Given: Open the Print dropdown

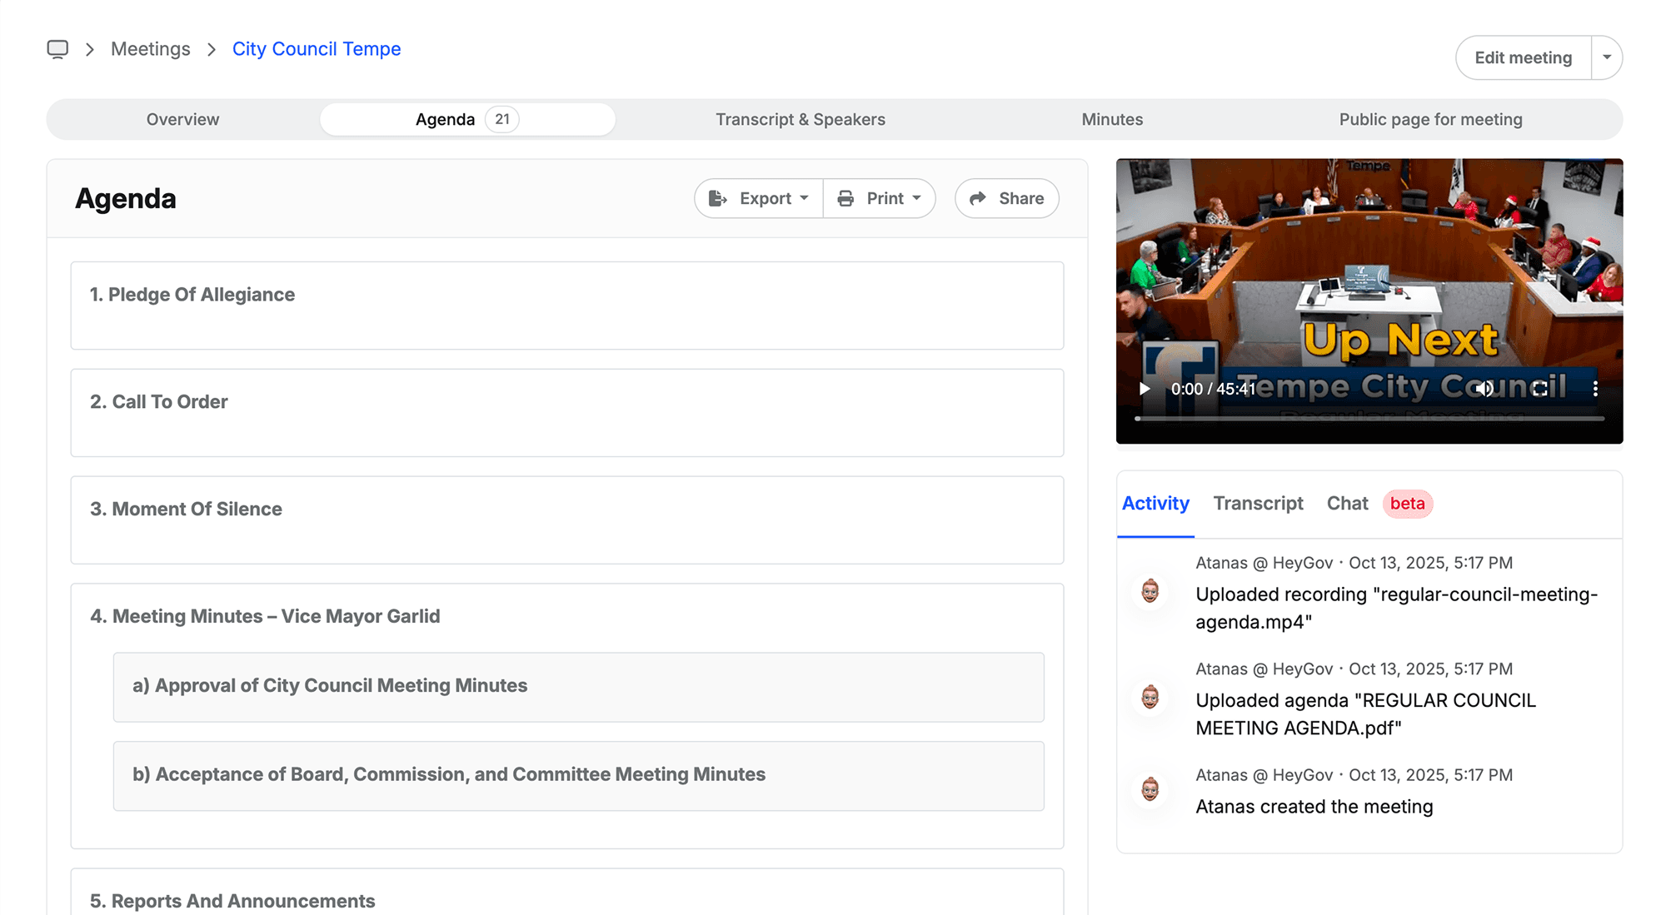Looking at the screenshot, I should (880, 198).
